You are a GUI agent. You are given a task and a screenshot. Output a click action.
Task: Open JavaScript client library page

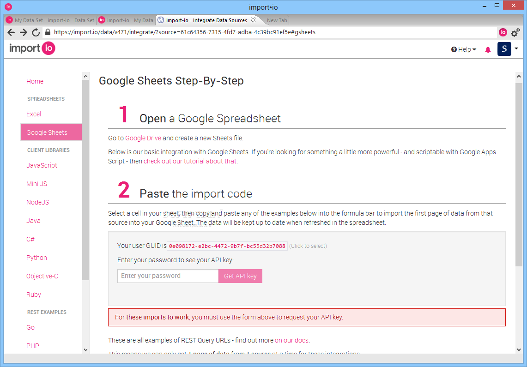click(x=42, y=166)
